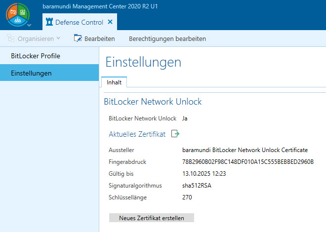Click the sha512RSA signature algorithm value
The width and height of the screenshot is (326, 232).
point(197,186)
